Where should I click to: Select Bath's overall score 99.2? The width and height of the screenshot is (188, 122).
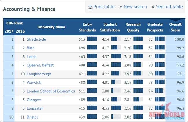pos(180,48)
